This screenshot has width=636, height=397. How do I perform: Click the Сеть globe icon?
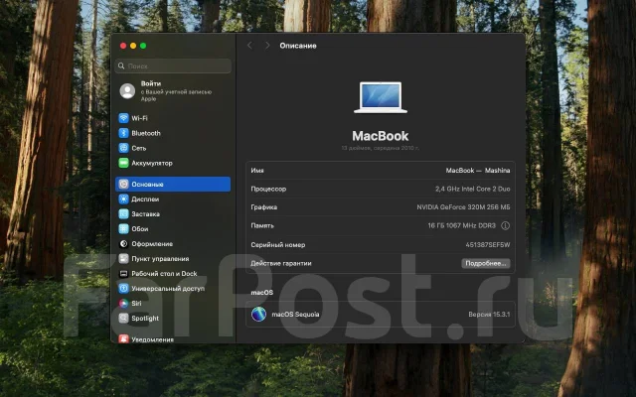pos(123,148)
